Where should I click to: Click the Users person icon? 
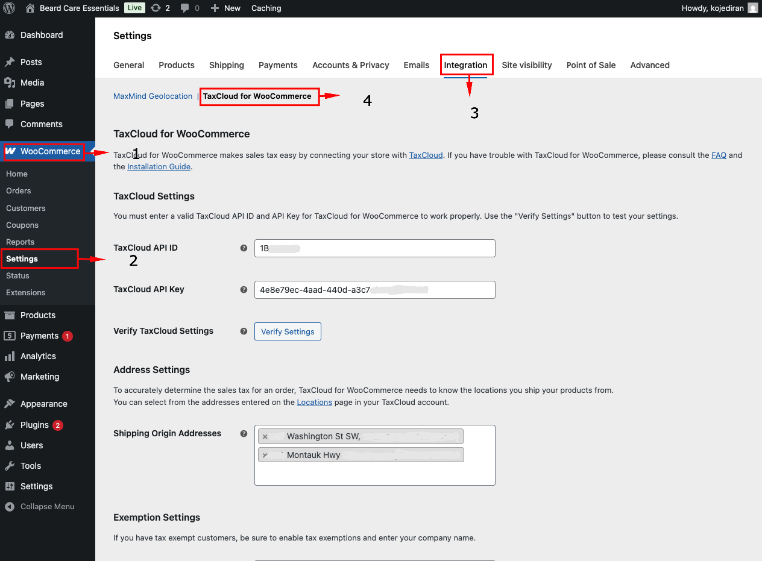pos(10,445)
